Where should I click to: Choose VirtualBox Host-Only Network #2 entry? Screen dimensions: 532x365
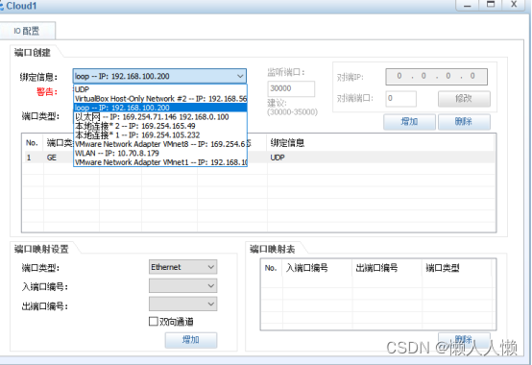click(x=160, y=99)
